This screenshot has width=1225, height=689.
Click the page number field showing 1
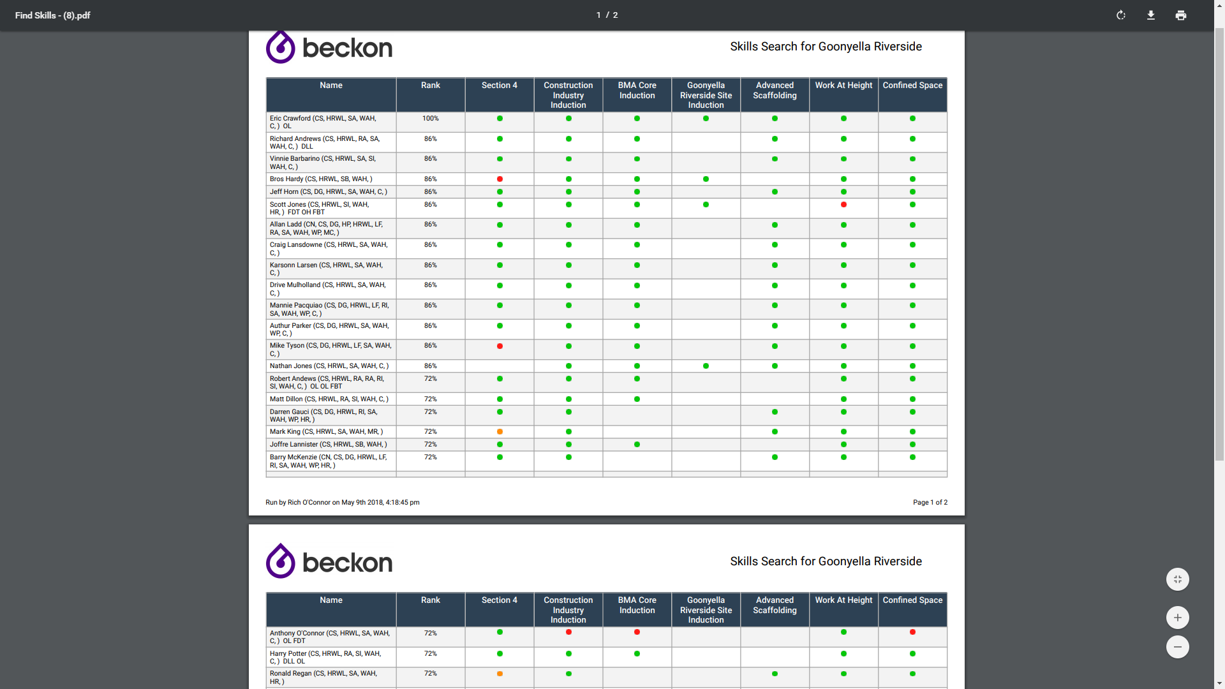(598, 15)
